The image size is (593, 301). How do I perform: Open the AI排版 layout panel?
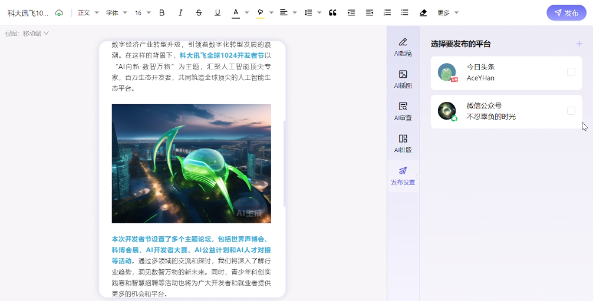tap(403, 143)
